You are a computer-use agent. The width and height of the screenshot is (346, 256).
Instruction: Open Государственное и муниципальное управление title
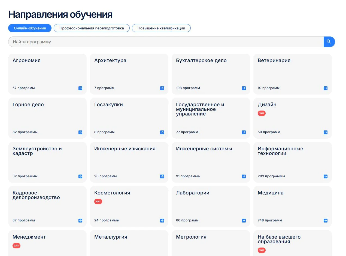tap(200, 109)
